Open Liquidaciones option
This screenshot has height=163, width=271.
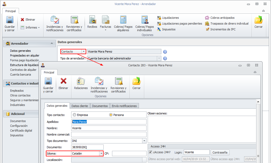click(168, 18)
